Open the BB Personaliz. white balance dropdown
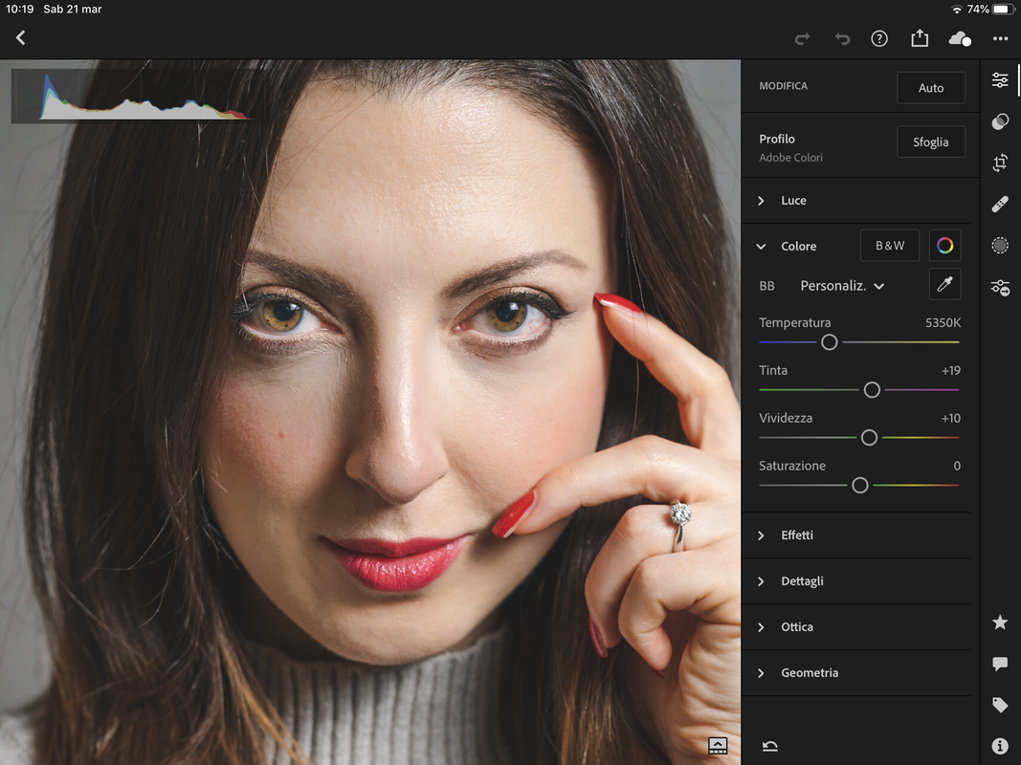Viewport: 1021px width, 765px height. pos(842,286)
